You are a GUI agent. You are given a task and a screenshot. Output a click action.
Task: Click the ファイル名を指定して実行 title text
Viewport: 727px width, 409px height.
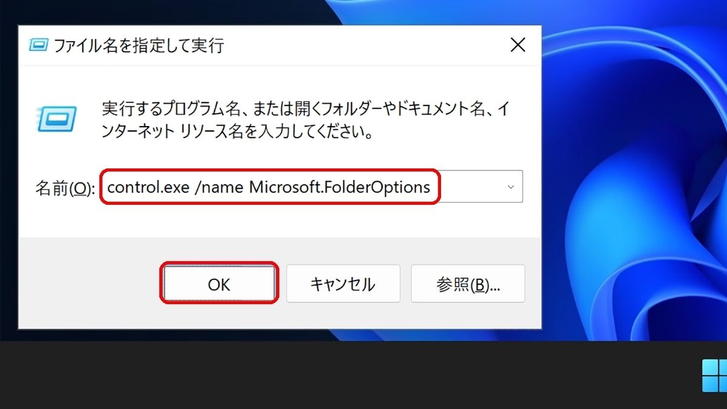point(139,45)
